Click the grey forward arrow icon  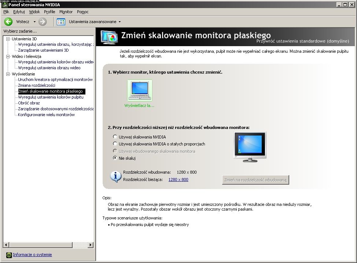[43, 22]
